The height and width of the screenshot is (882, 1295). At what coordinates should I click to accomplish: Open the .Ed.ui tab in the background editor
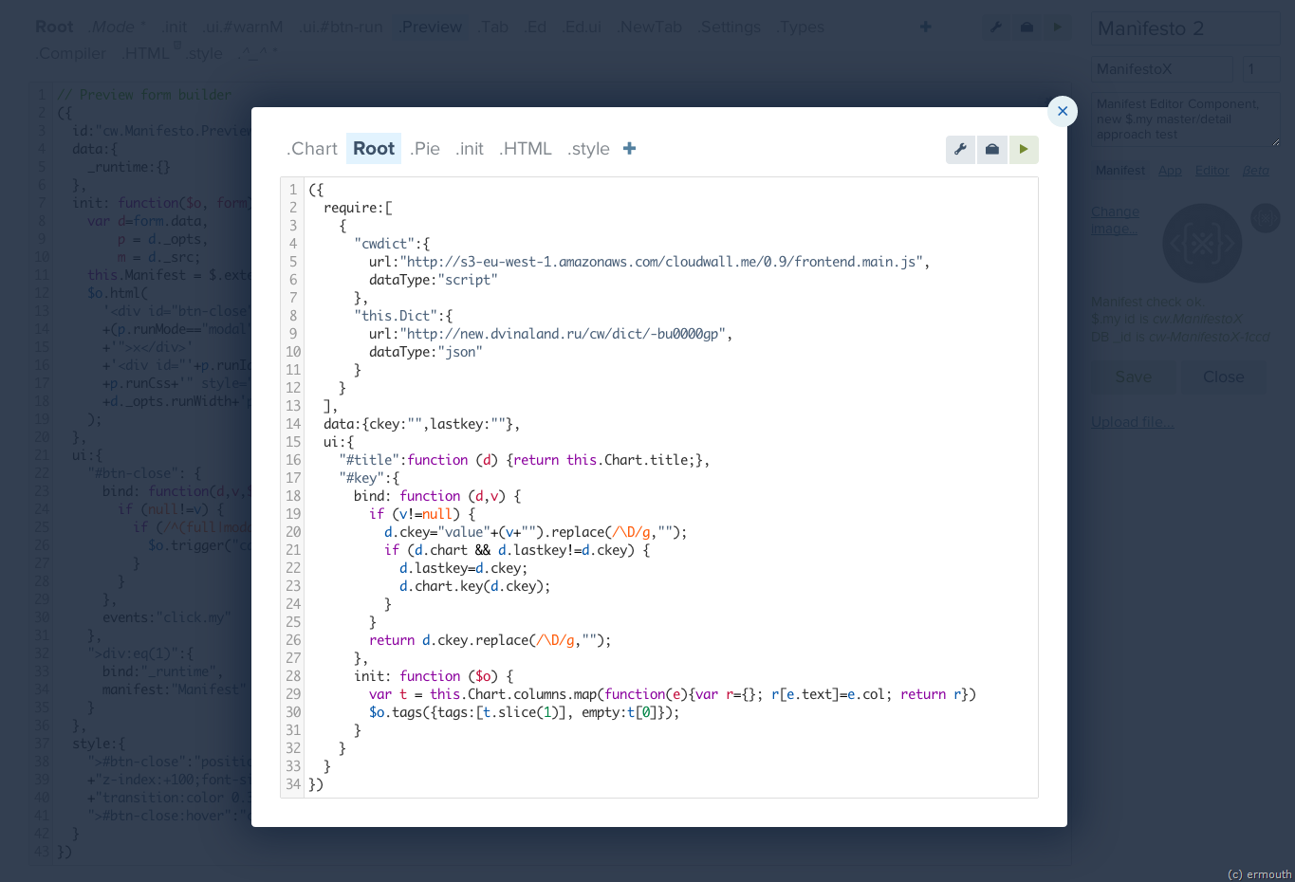pyautogui.click(x=582, y=28)
